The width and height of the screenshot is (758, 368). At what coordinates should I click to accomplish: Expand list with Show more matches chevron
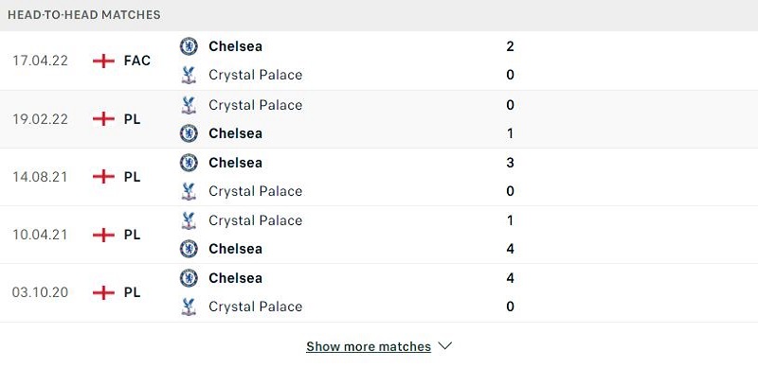pos(444,346)
